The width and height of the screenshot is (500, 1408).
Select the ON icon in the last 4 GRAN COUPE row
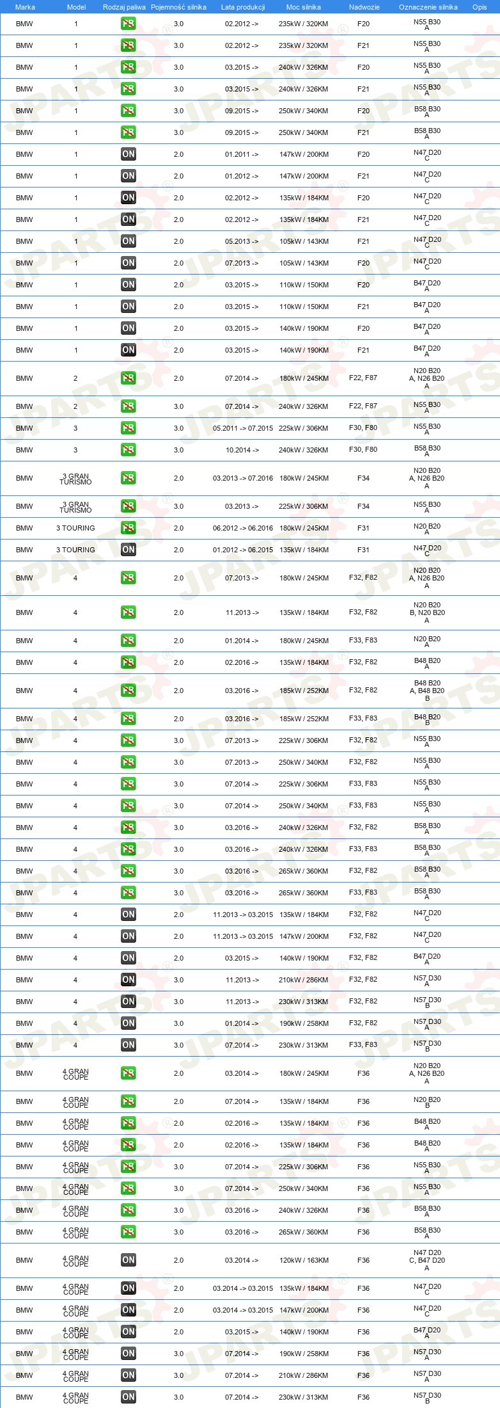(129, 1397)
